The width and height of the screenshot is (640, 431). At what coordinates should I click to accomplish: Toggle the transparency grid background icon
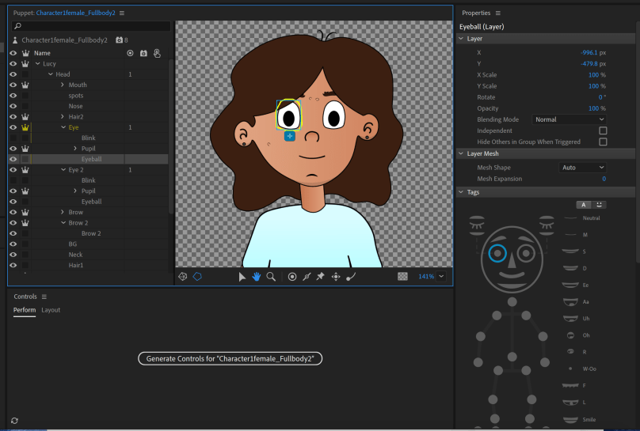(x=402, y=277)
